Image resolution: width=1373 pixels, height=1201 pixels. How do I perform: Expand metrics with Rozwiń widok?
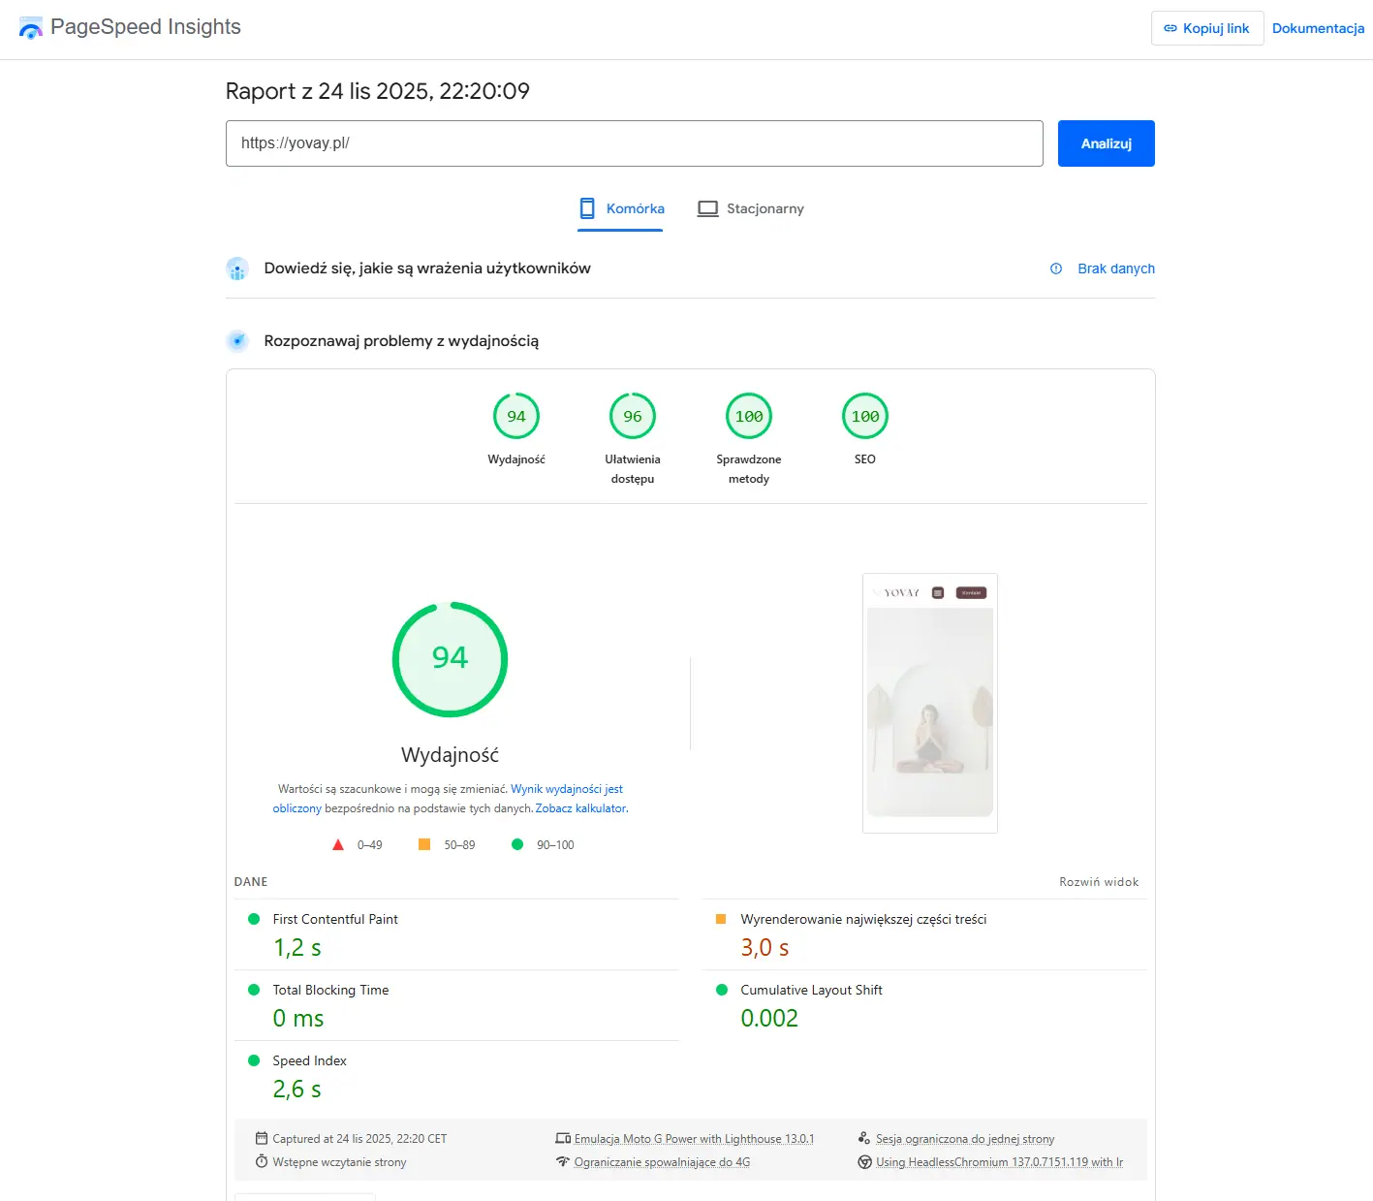pos(1099,882)
